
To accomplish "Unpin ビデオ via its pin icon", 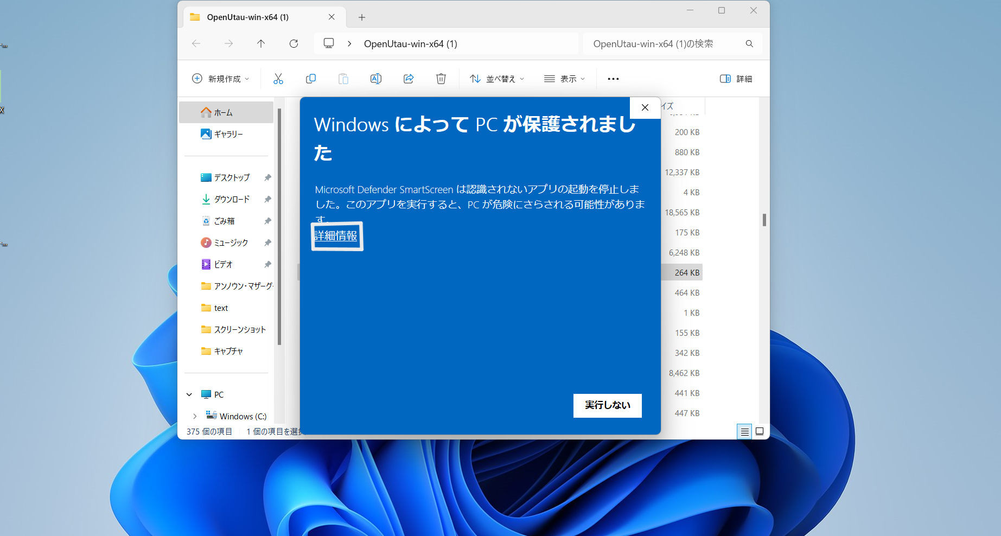I will (x=267, y=264).
